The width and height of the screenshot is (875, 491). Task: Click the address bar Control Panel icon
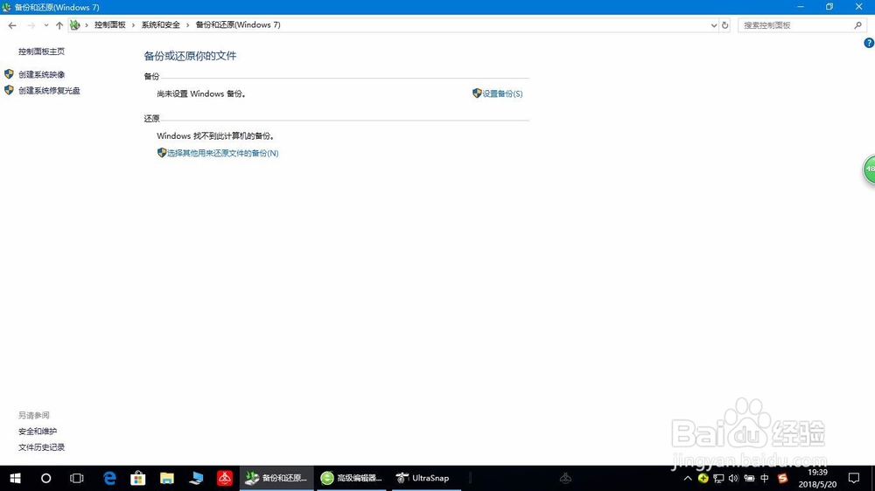[x=74, y=25]
